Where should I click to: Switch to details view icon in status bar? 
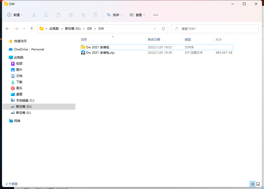click(252, 184)
